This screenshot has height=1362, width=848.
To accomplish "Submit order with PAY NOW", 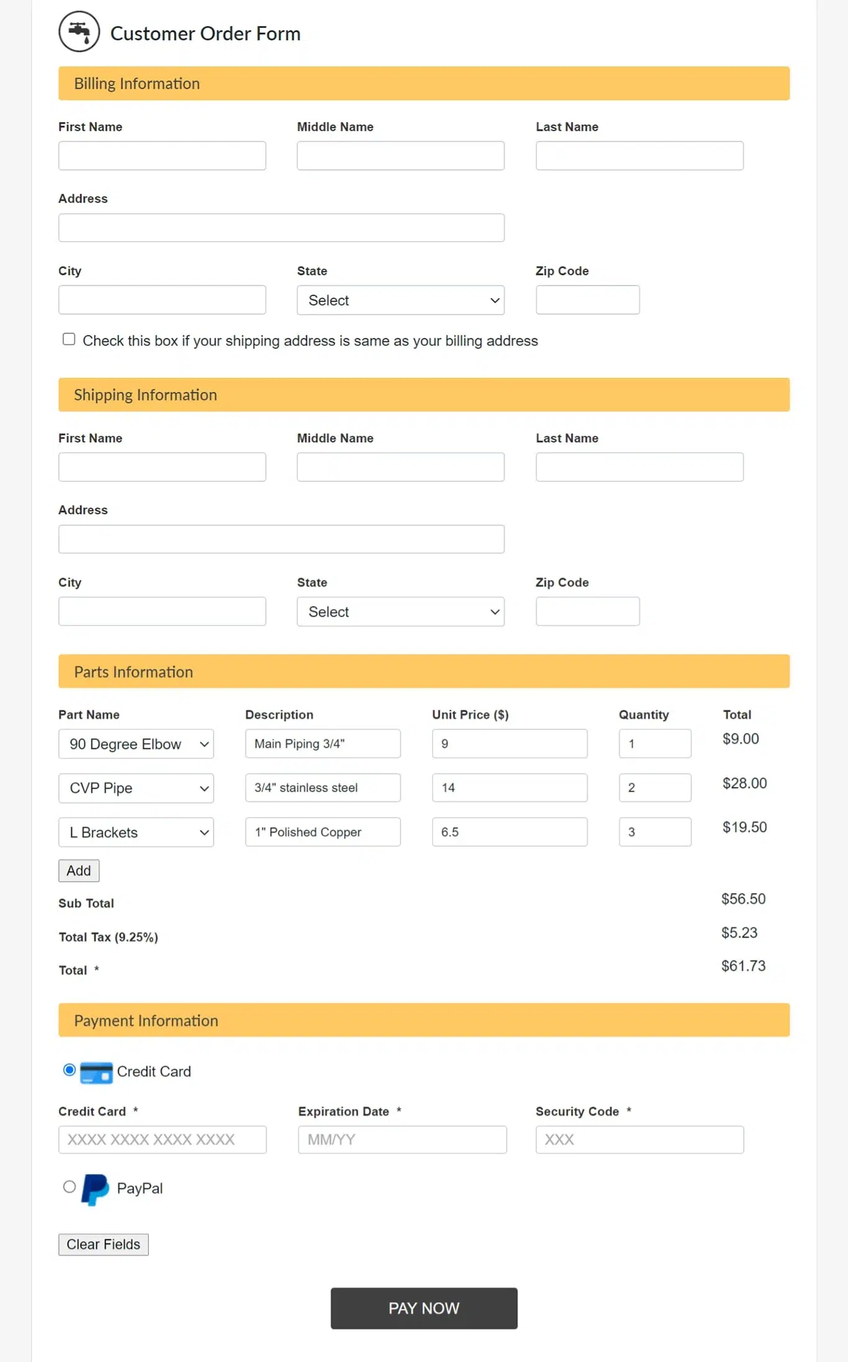I will (423, 1309).
